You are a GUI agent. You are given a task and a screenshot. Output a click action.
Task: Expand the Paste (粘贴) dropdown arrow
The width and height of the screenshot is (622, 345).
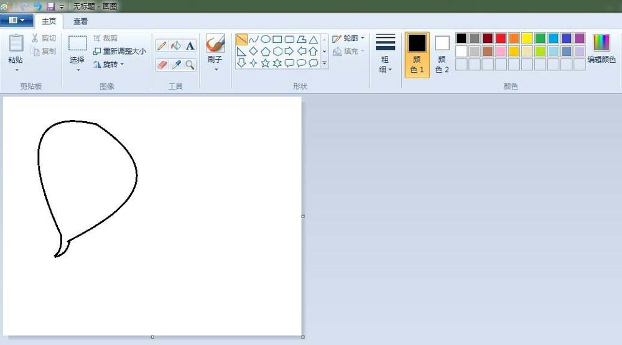tap(17, 70)
